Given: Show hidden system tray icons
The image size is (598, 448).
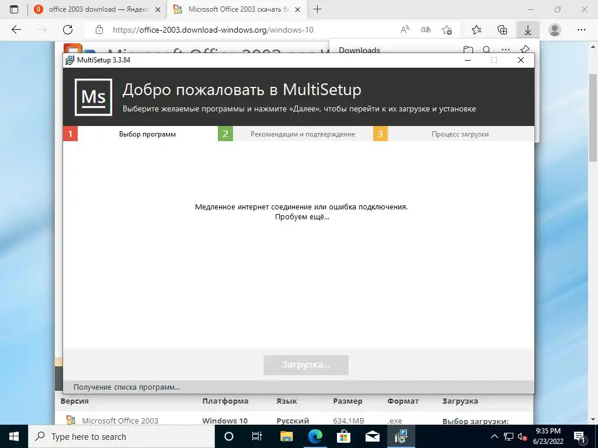Looking at the screenshot, I should 494,436.
